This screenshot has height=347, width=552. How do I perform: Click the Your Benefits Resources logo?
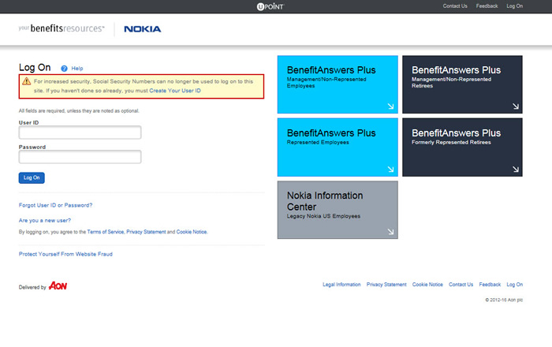pos(62,28)
